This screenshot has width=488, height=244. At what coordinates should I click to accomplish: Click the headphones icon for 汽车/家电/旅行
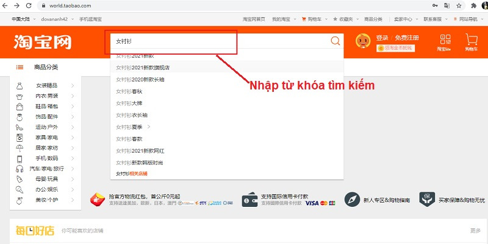click(20, 169)
